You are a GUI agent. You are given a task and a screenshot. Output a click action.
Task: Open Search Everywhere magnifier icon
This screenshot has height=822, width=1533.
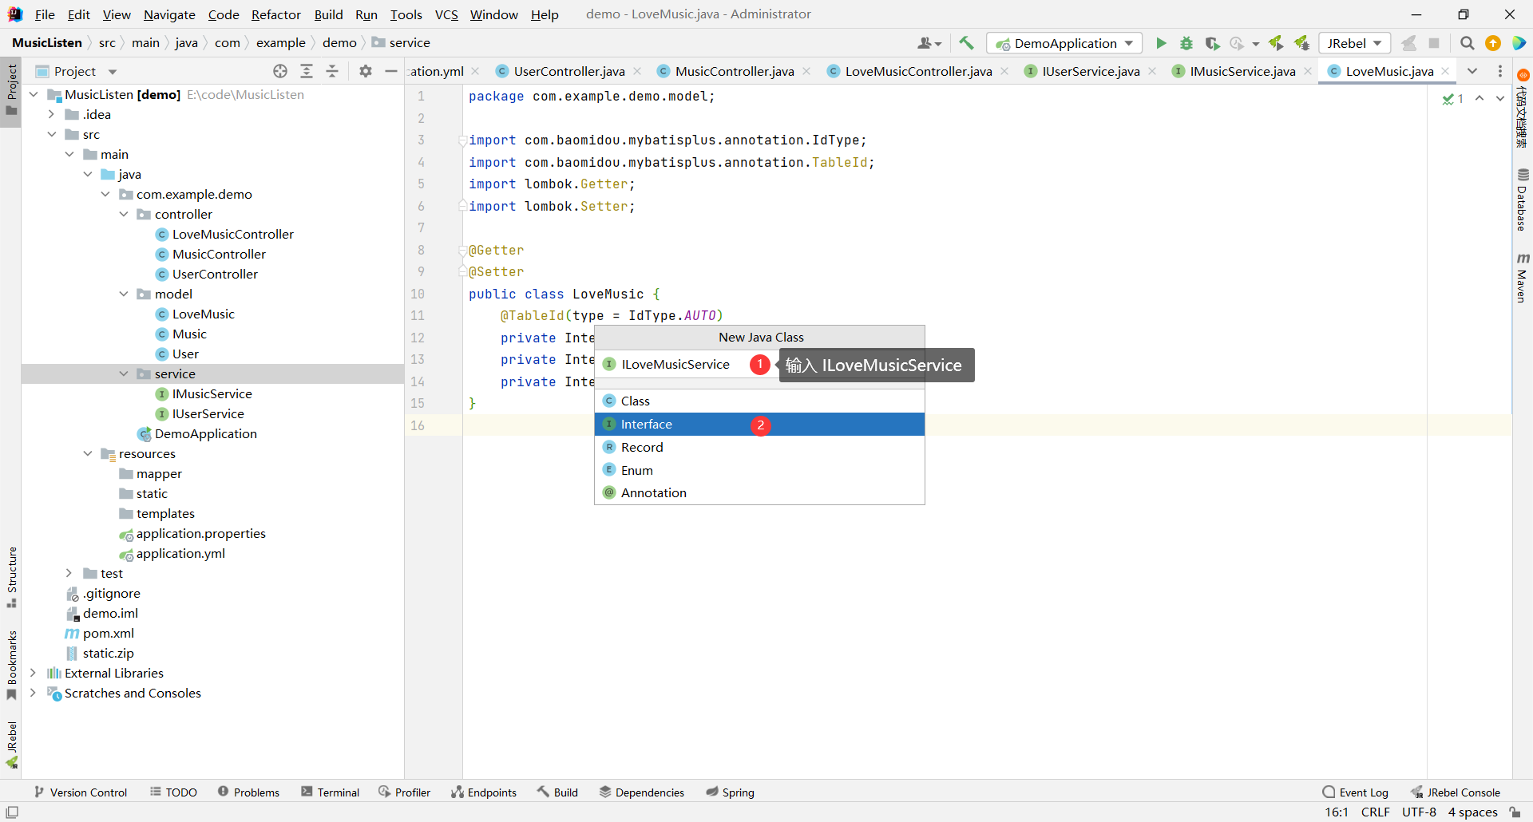pos(1467,43)
